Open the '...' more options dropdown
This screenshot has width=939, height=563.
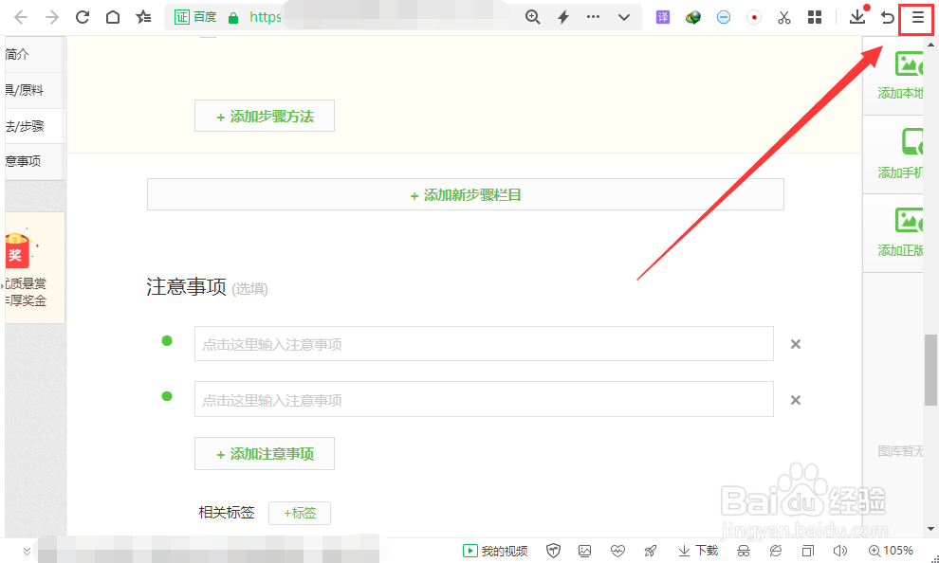click(x=593, y=17)
